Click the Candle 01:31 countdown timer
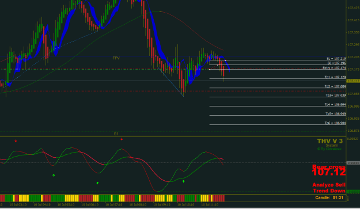 (329, 197)
